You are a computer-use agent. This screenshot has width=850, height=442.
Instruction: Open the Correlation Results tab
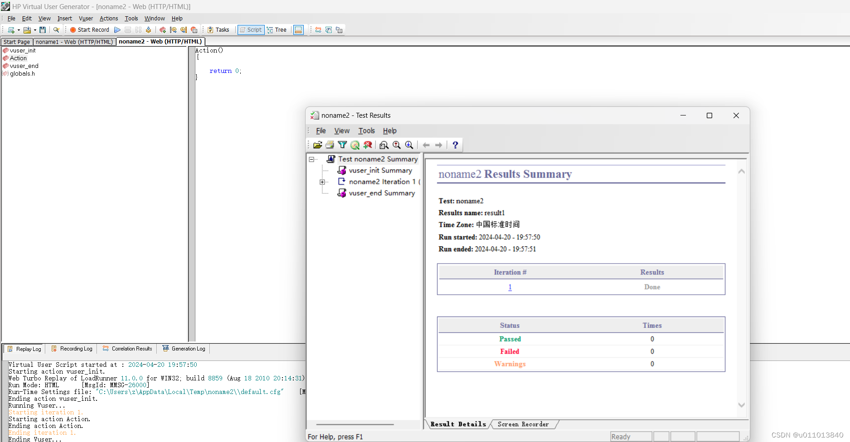[127, 349]
